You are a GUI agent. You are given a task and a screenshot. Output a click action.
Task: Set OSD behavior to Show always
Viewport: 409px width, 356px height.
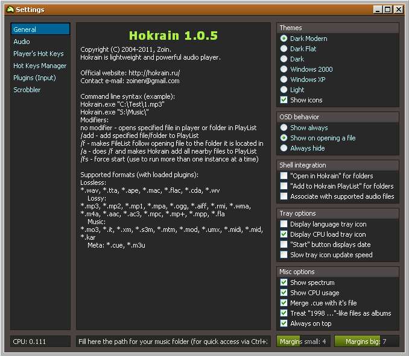pyautogui.click(x=284, y=128)
